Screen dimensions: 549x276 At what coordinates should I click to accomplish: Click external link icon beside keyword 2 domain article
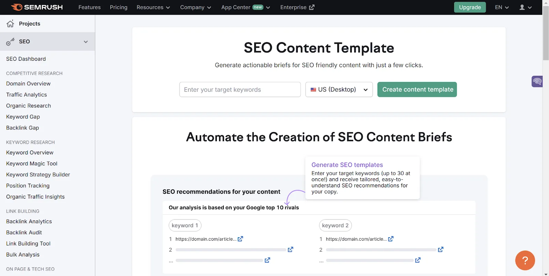[x=391, y=239]
